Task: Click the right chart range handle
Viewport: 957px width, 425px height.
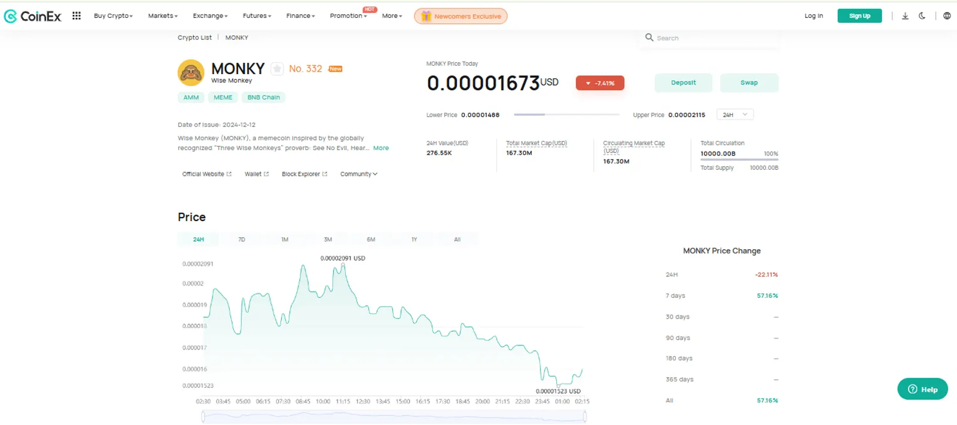Action: 585,417
